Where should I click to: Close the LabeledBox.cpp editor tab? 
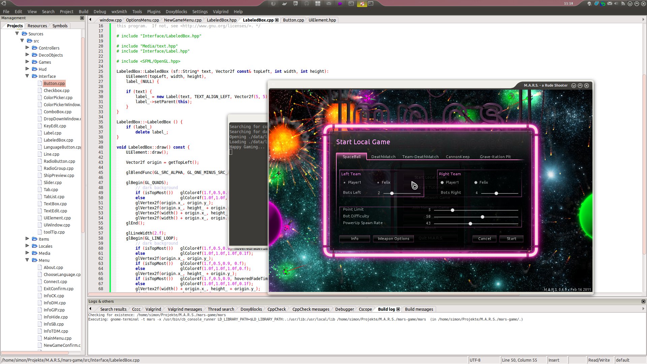[277, 20]
